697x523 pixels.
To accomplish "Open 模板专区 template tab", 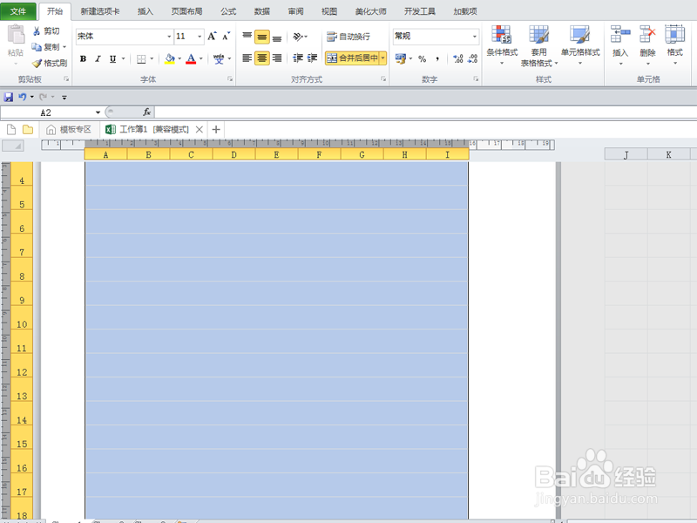I will click(x=70, y=129).
